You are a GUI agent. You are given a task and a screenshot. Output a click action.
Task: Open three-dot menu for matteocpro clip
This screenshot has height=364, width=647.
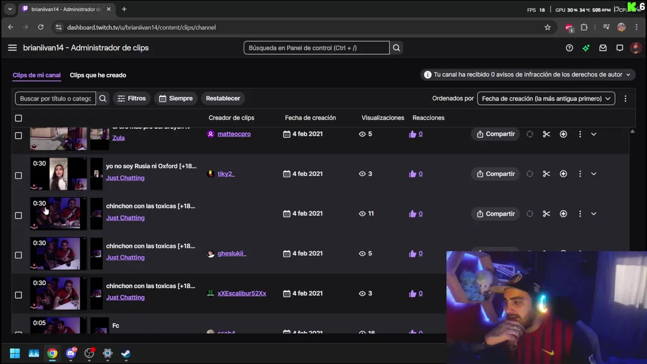(x=580, y=134)
